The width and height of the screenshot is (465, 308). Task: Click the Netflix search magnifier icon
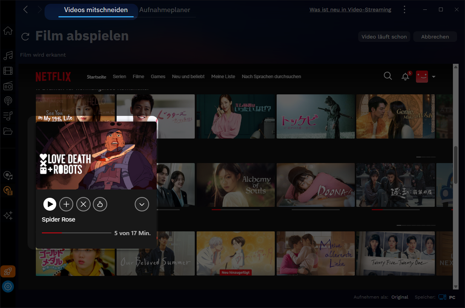(x=388, y=76)
